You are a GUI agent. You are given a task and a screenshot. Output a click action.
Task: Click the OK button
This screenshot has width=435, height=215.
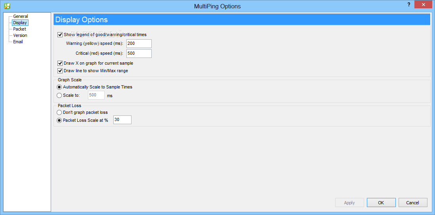point(381,203)
